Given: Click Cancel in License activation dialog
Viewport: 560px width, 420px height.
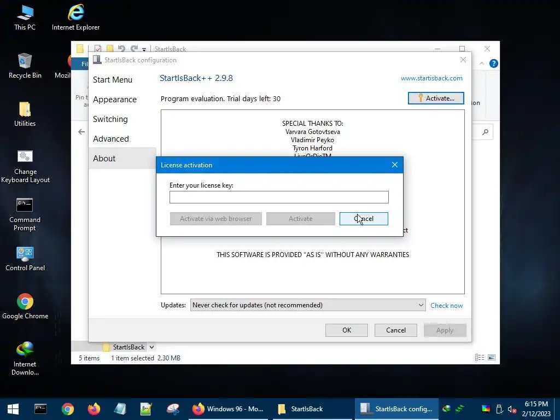Looking at the screenshot, I should coord(364,219).
